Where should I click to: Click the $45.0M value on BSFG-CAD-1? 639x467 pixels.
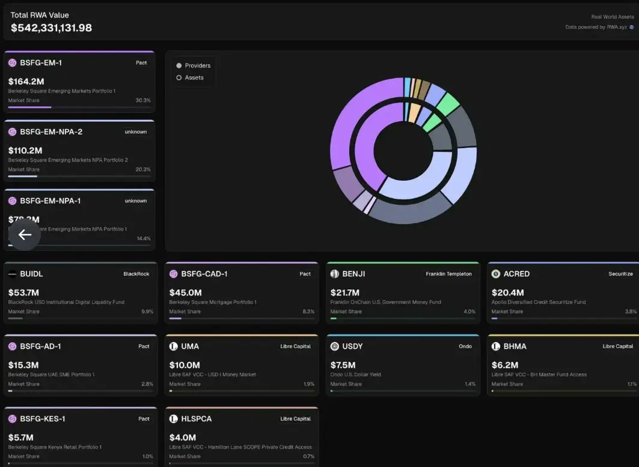point(185,292)
